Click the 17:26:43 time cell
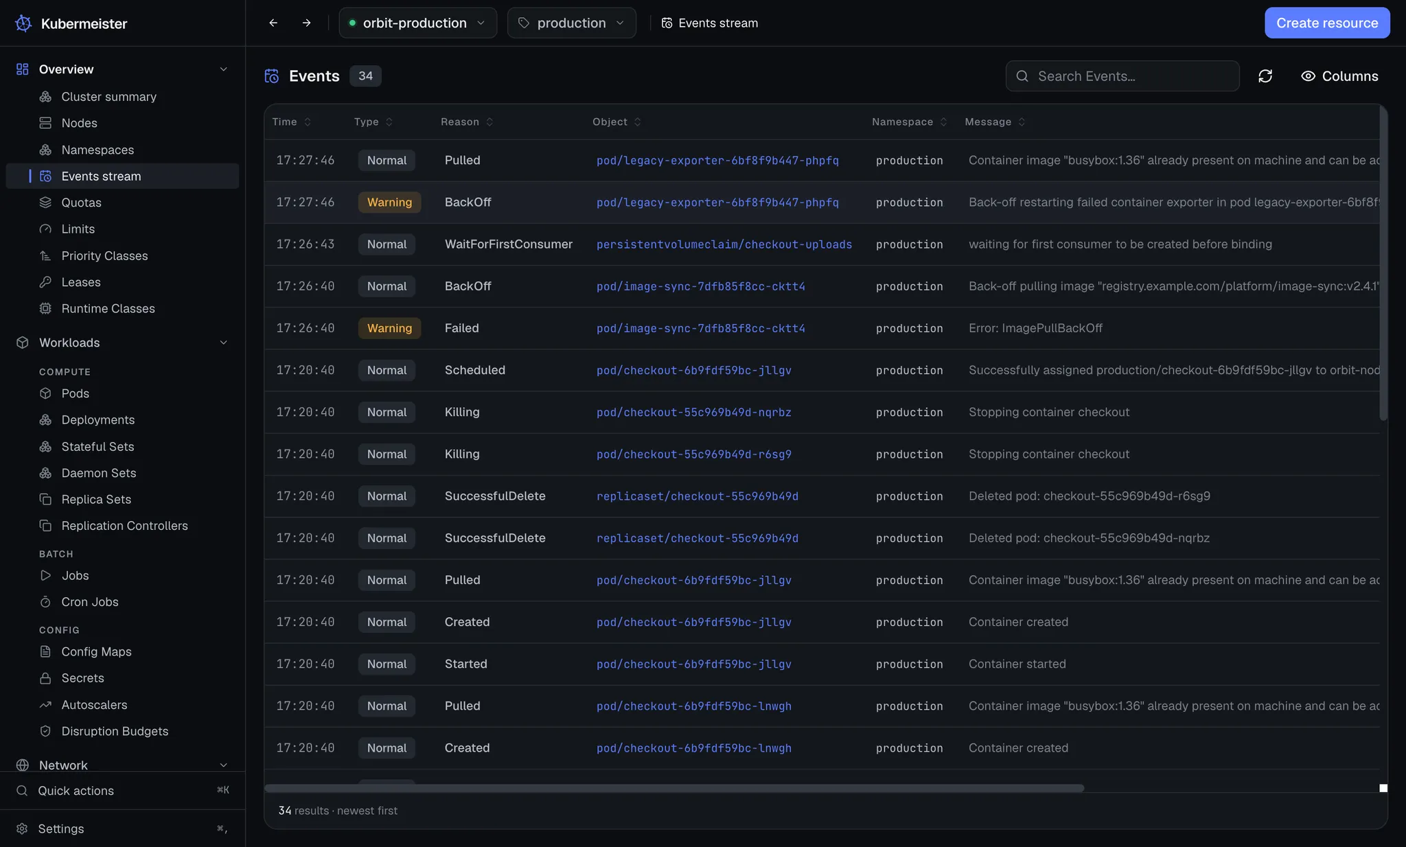1406x847 pixels. coord(306,244)
